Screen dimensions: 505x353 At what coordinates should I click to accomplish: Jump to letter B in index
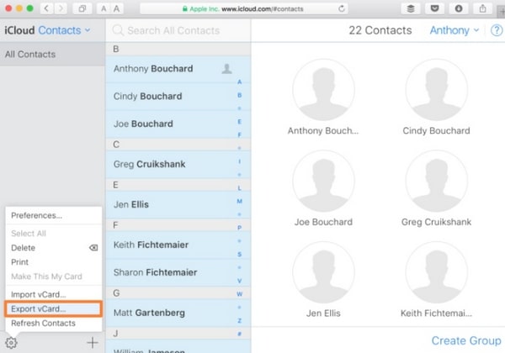(x=239, y=95)
